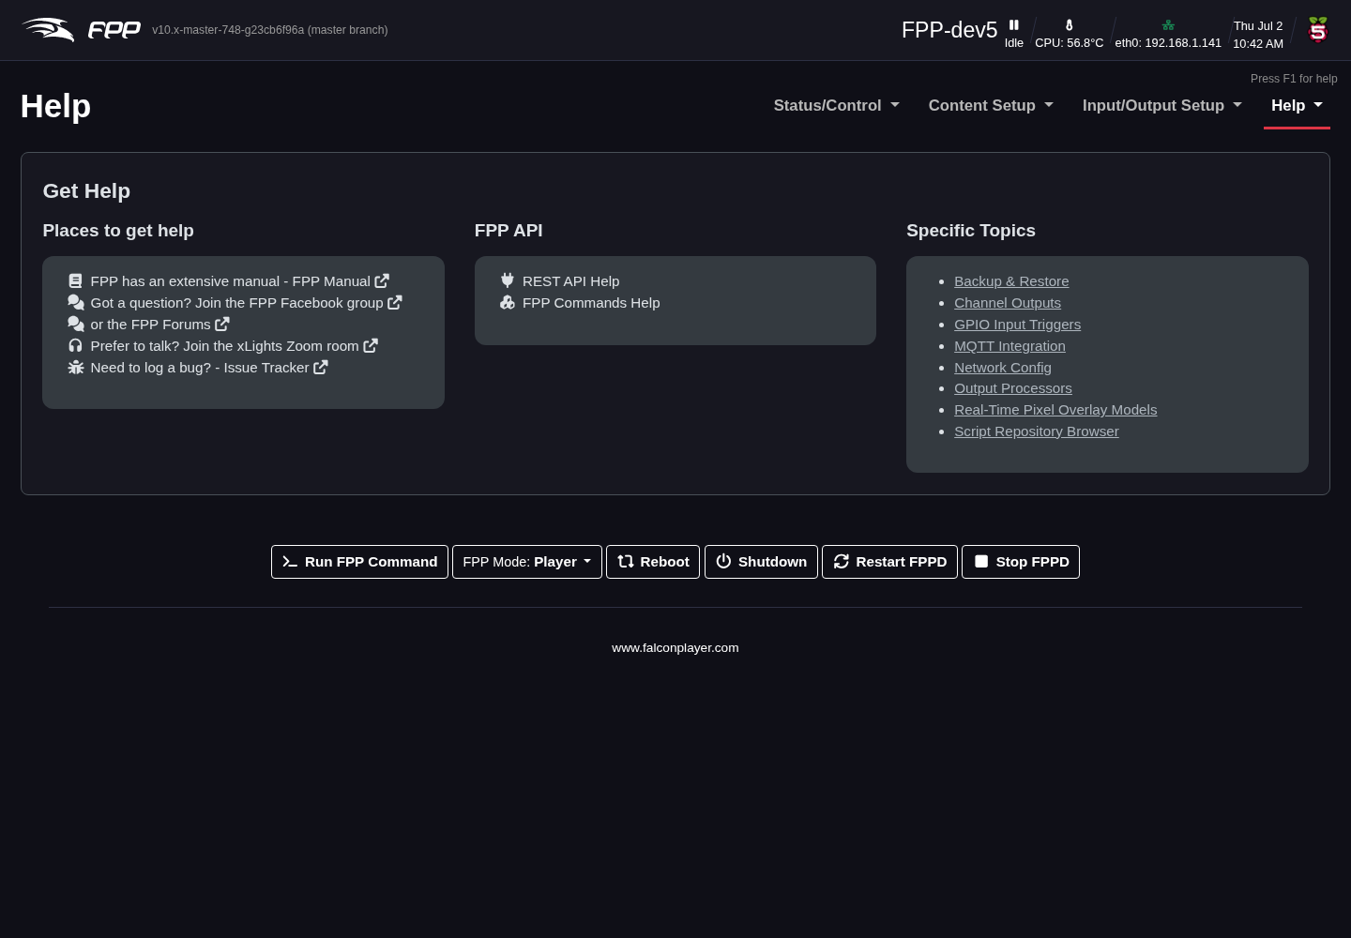Screen dimensions: 1351x938
Task: Open REST API Help
Action: coord(571,281)
